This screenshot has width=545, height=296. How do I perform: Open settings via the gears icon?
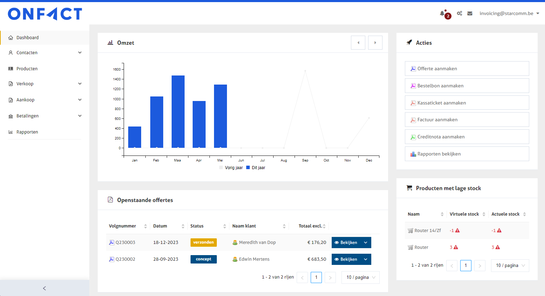(459, 13)
